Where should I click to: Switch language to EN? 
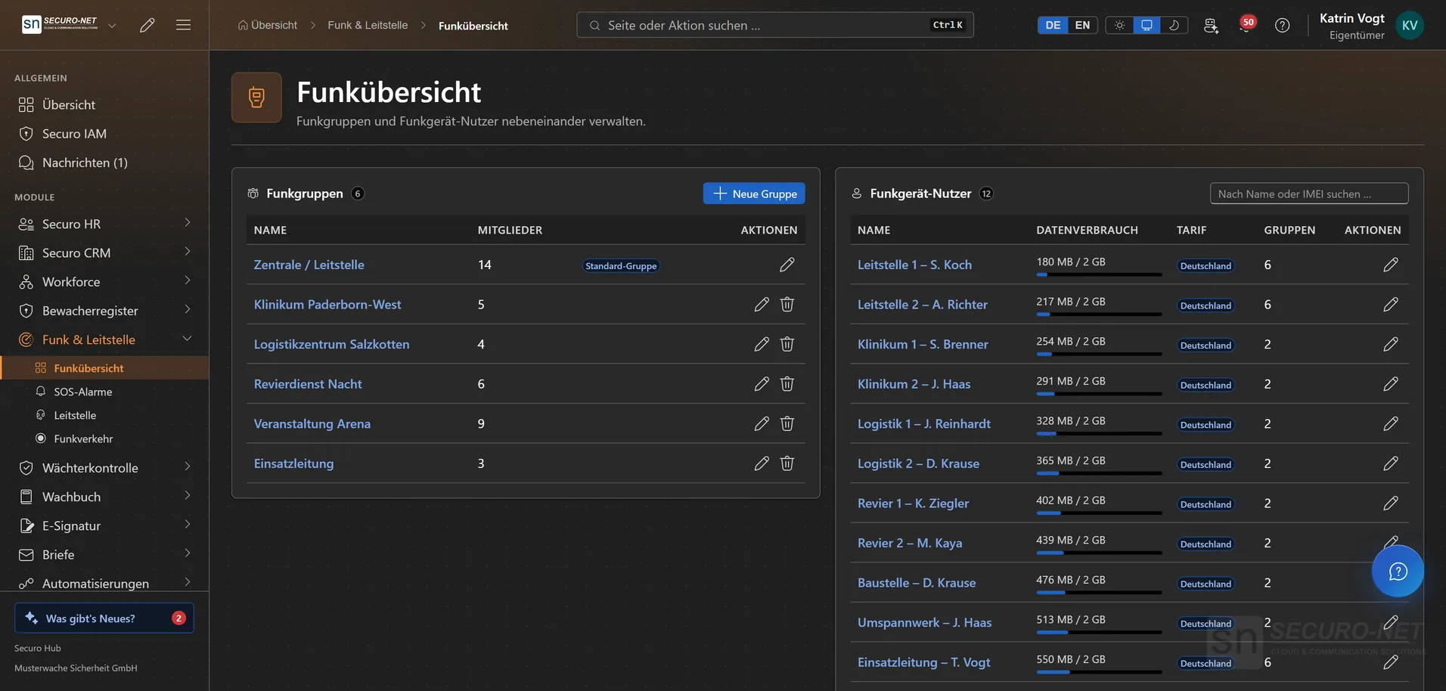pos(1082,25)
